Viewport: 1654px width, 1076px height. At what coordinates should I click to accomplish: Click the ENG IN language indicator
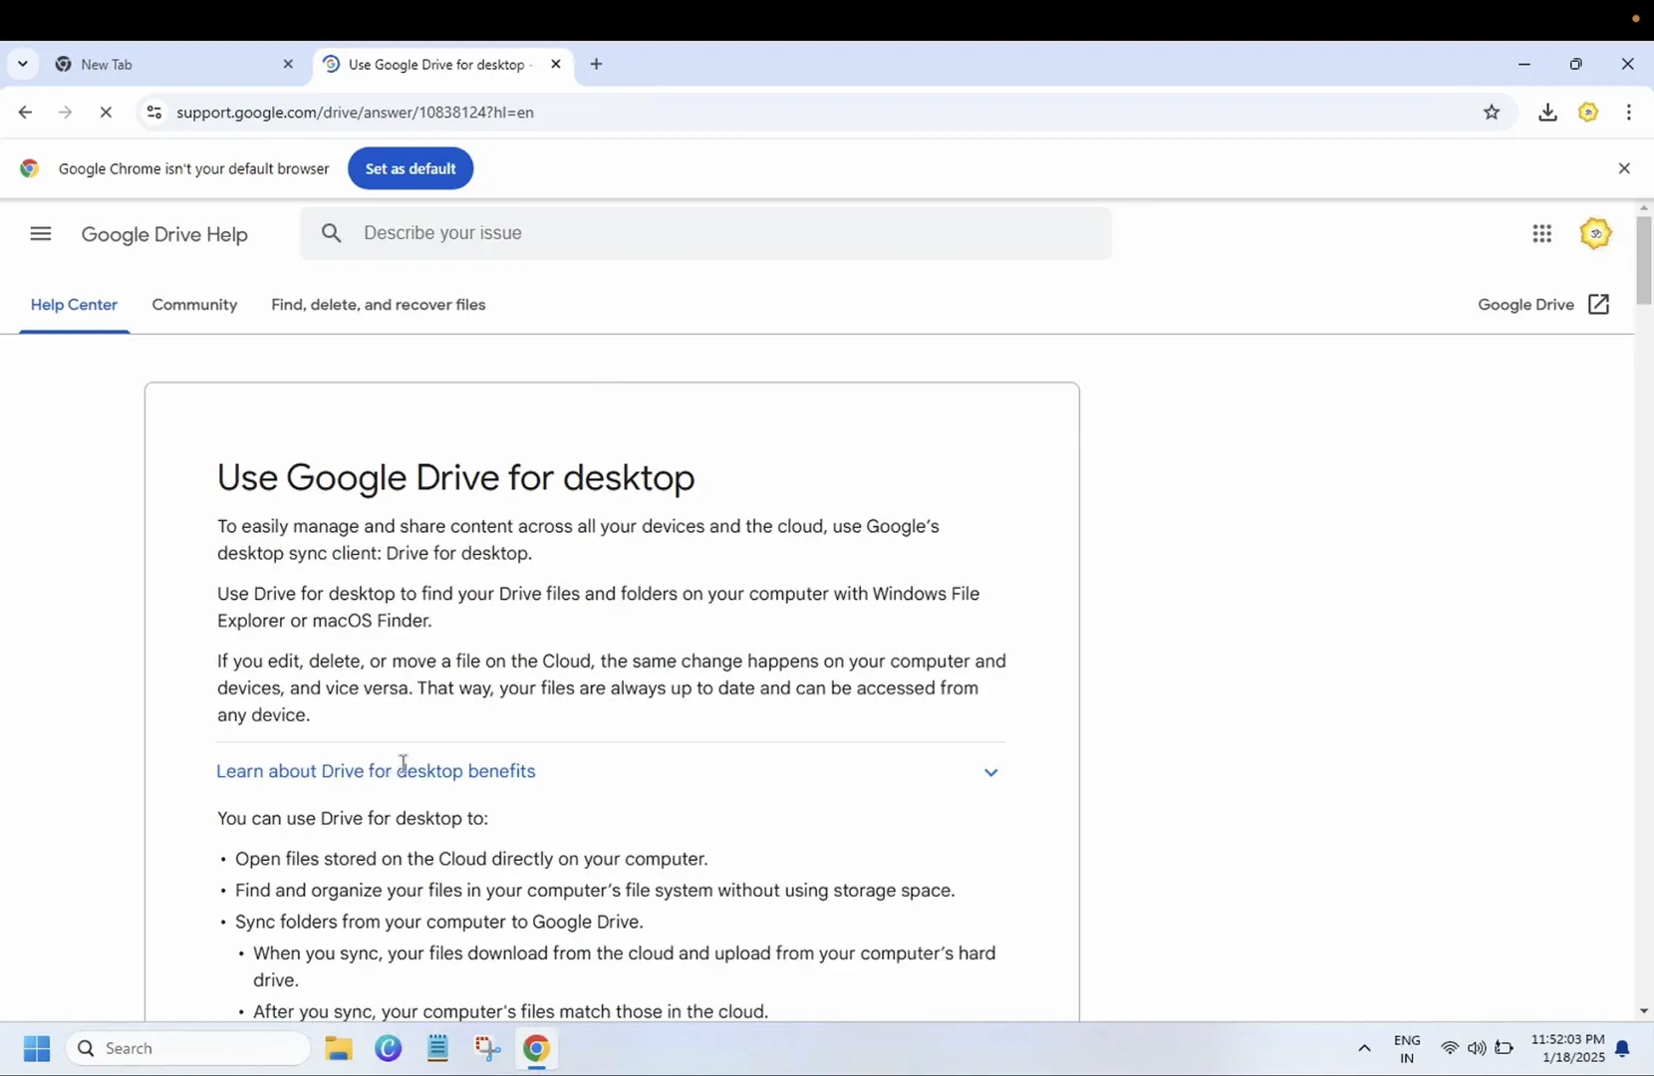1407,1048
